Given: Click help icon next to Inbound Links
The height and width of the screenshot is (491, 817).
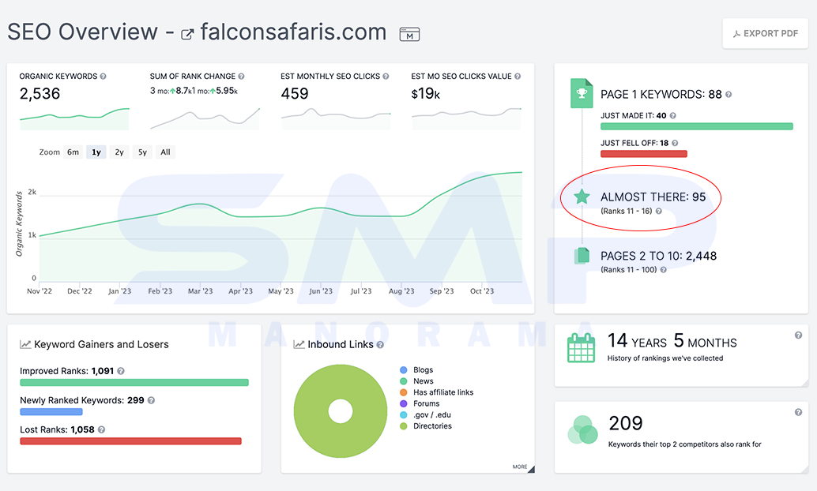Looking at the screenshot, I should [380, 345].
